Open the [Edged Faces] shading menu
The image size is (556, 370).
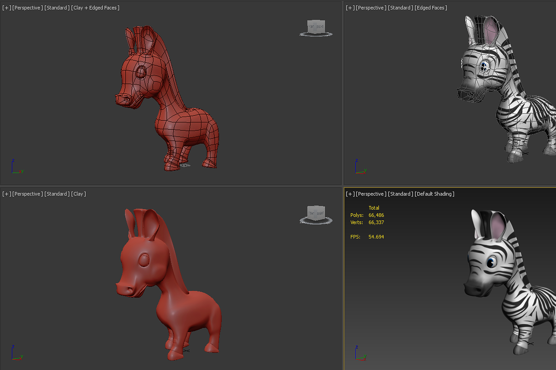click(431, 8)
